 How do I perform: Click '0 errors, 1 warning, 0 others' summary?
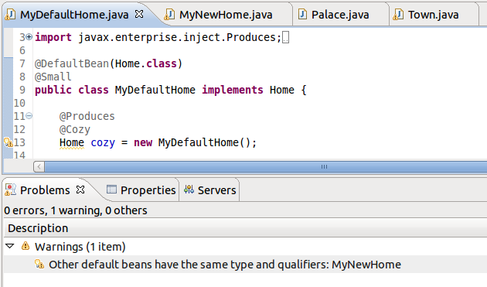click(76, 210)
